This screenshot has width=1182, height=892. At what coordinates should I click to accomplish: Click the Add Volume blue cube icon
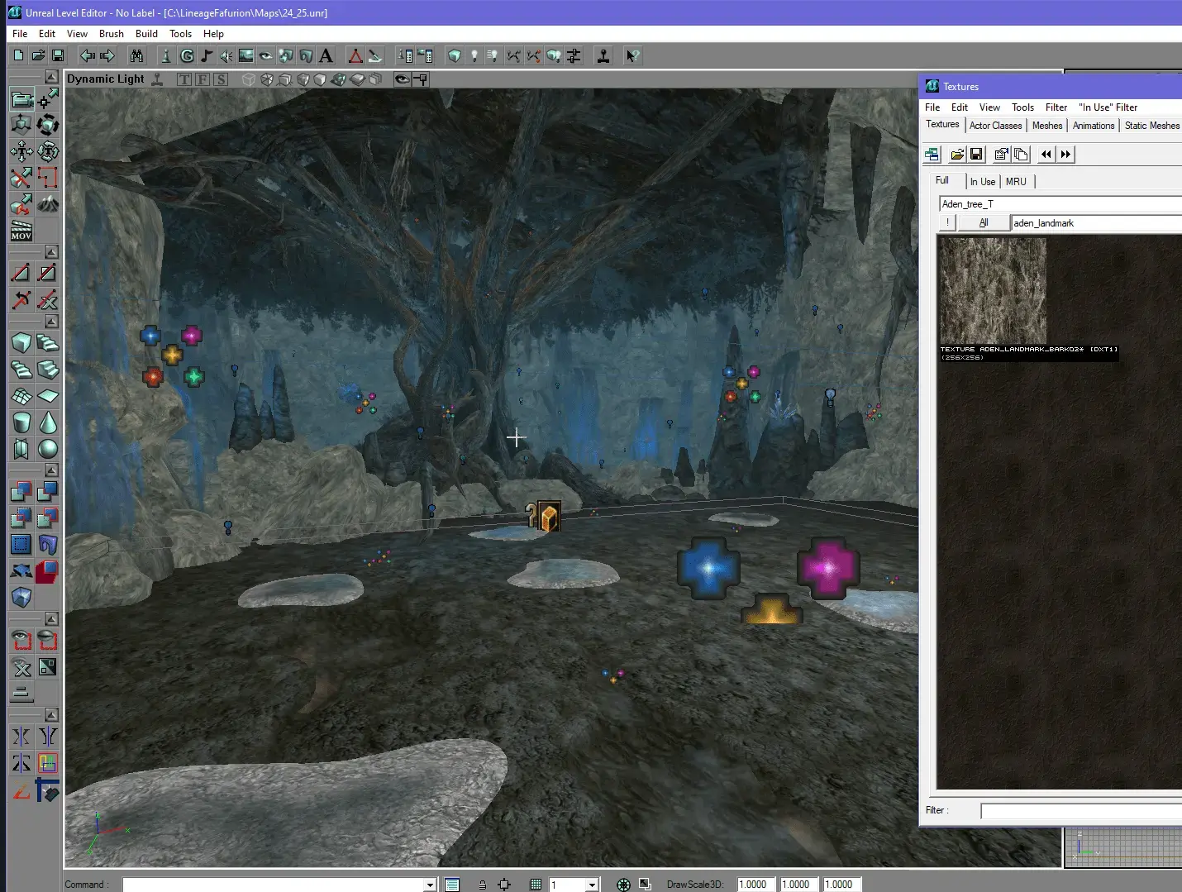(x=21, y=597)
